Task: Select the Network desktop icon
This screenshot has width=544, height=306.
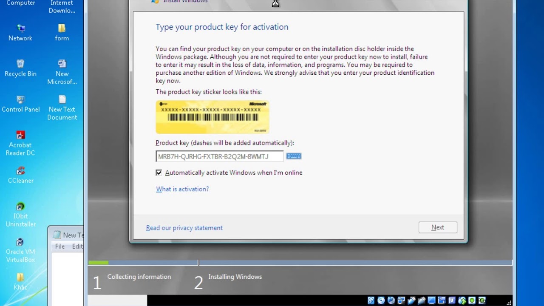Action: pyautogui.click(x=20, y=33)
